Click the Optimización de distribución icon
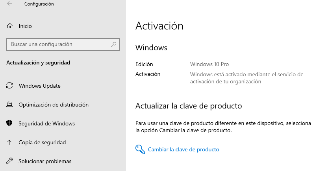The image size is (326, 171). pyautogui.click(x=10, y=105)
